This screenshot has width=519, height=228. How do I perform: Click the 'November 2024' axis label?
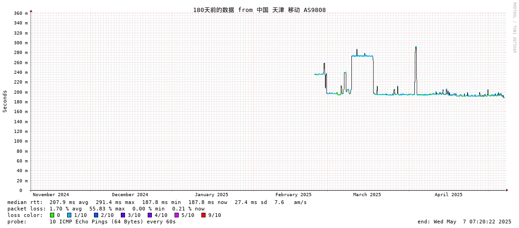point(51,195)
